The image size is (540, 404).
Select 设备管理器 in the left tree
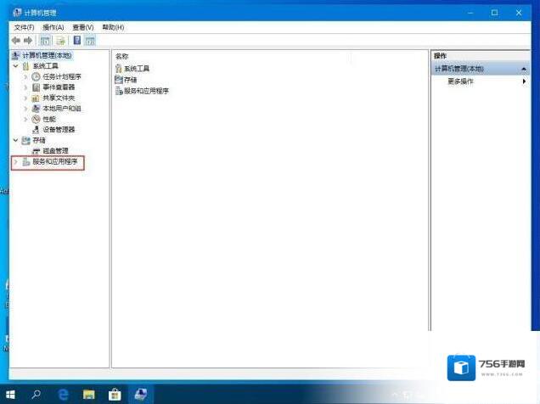(59, 129)
